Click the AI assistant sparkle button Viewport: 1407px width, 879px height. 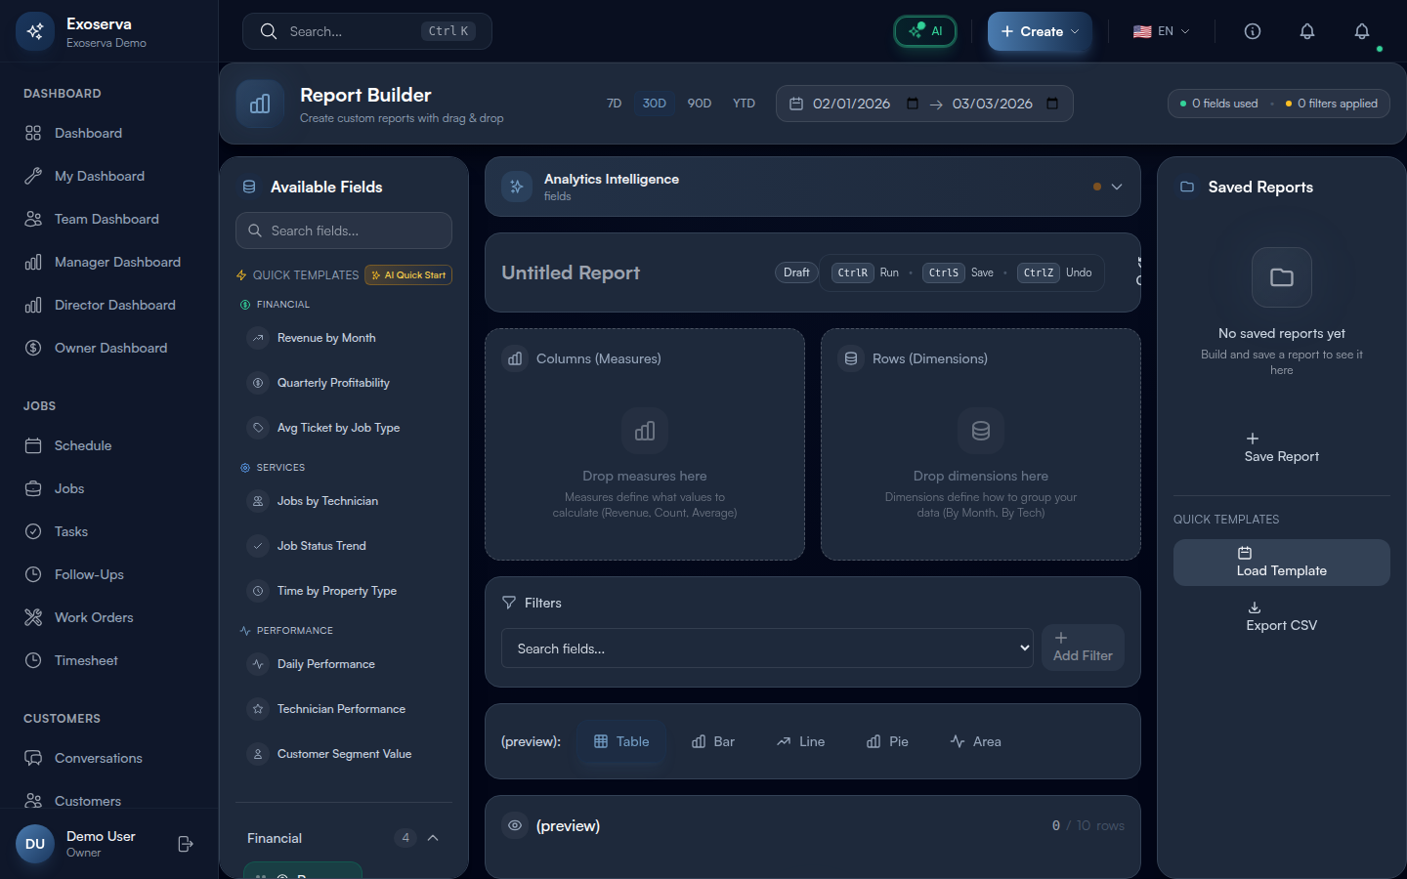pos(925,31)
